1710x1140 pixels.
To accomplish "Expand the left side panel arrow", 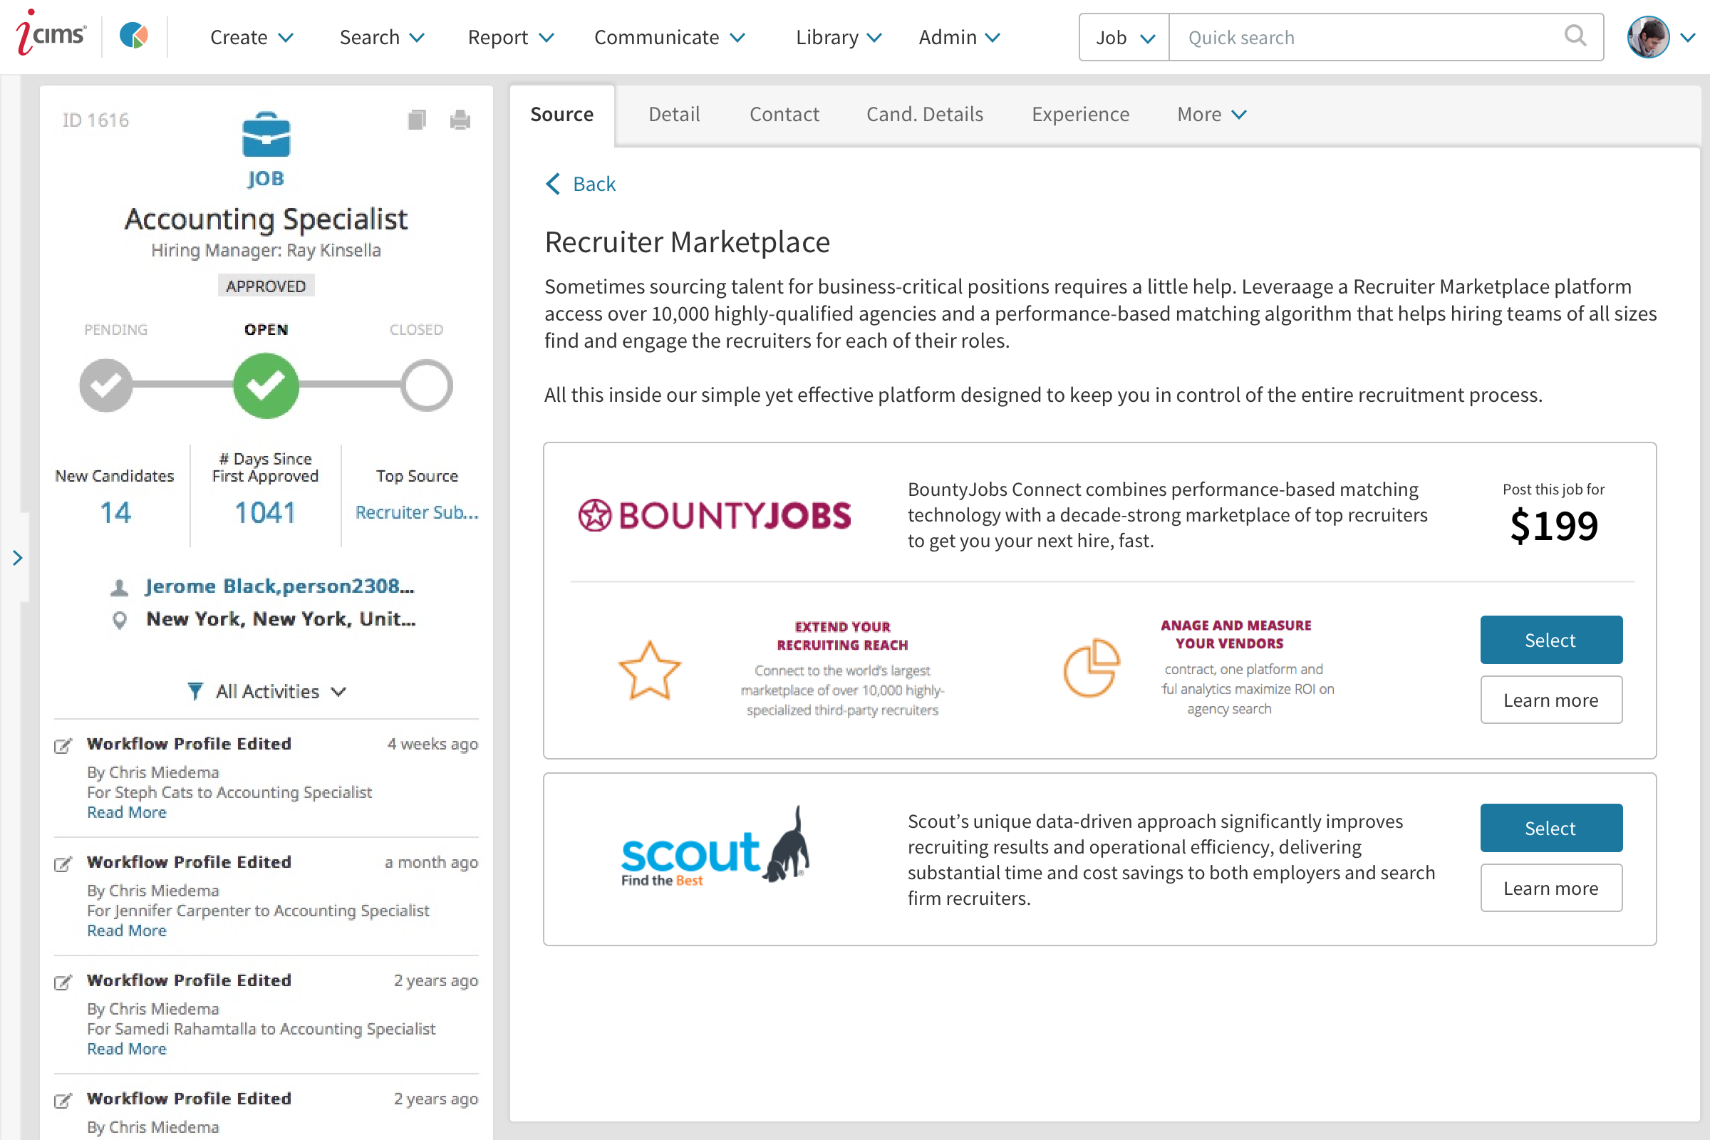I will click(17, 558).
